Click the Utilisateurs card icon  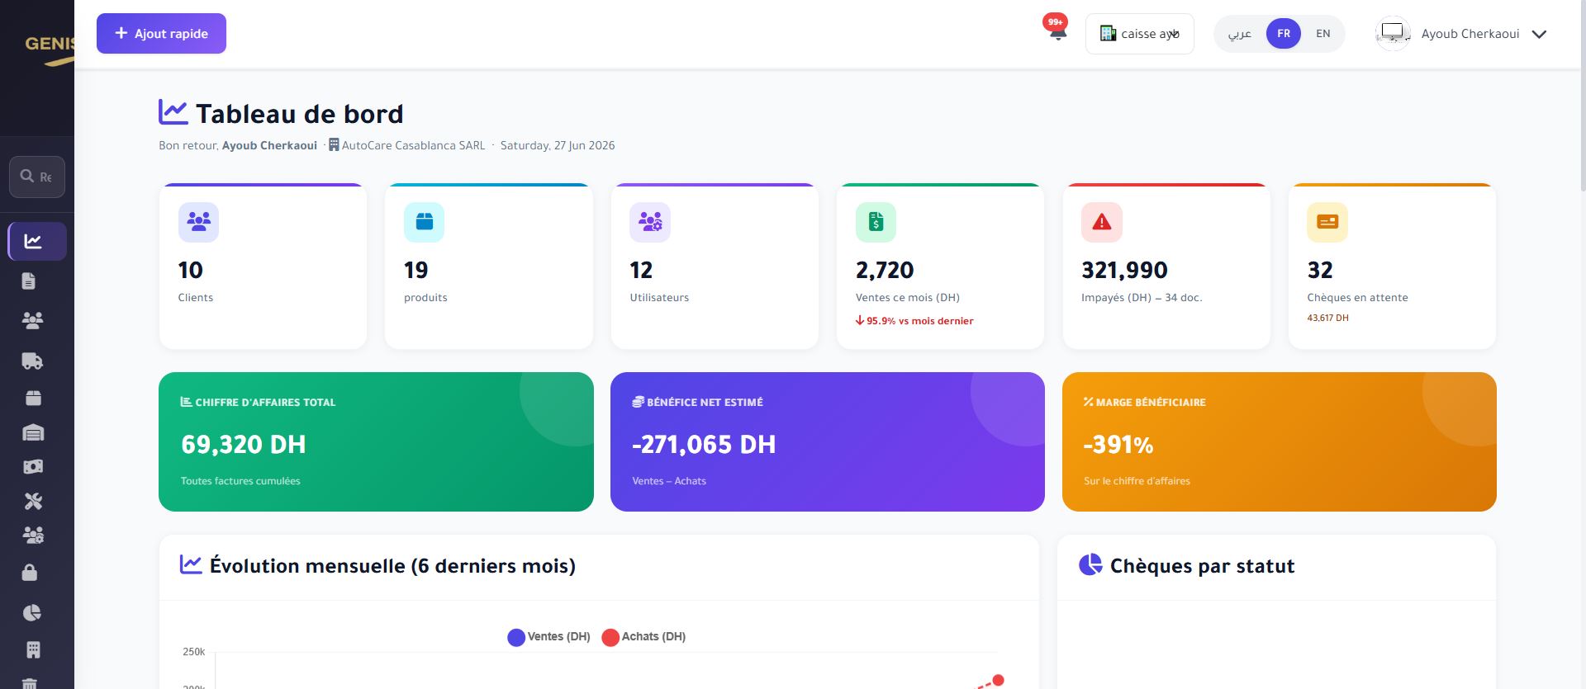650,222
